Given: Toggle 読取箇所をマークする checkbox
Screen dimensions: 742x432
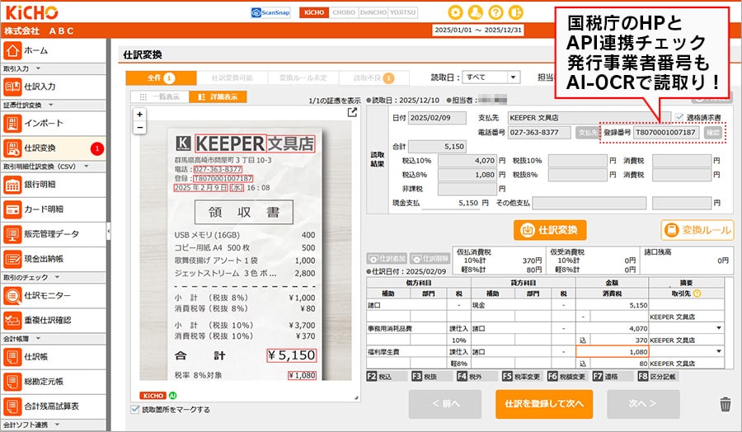Looking at the screenshot, I should pyautogui.click(x=135, y=410).
